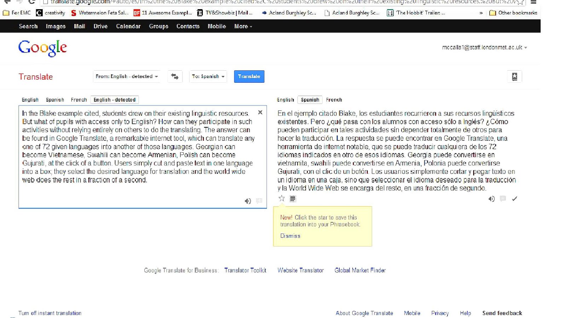Open Contacts in the Google bar
The image size is (566, 318).
(x=188, y=26)
